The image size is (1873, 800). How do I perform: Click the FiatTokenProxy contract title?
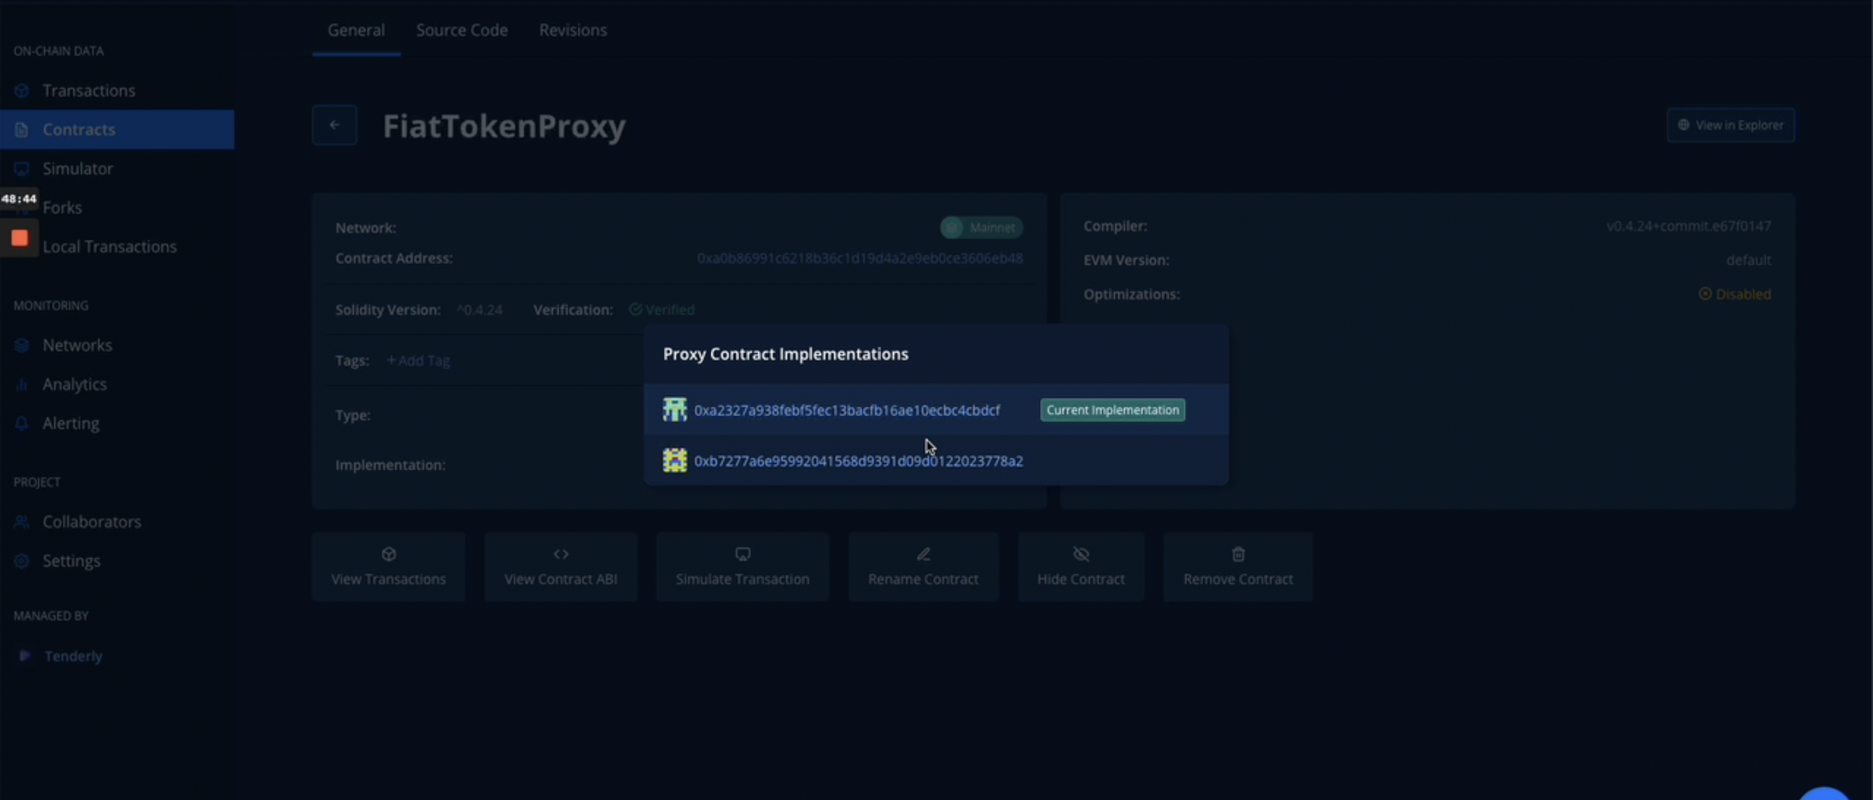click(x=504, y=126)
